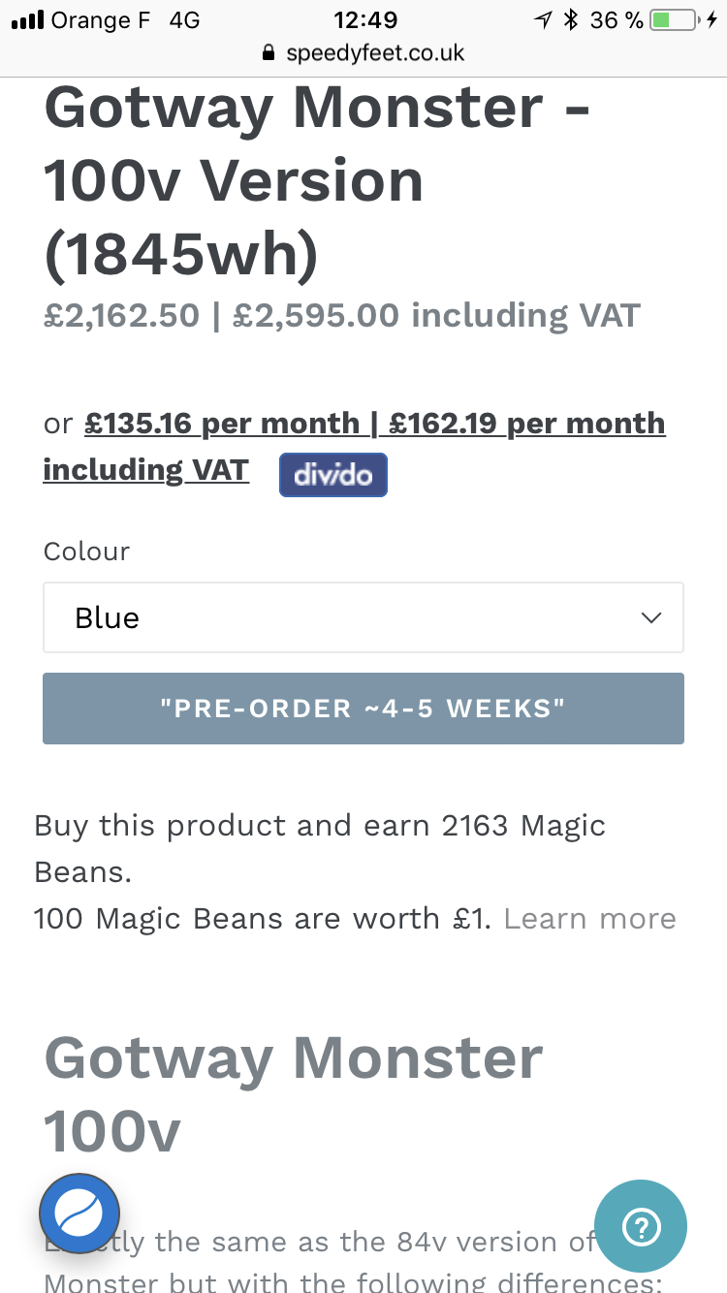Open the Colour dropdown showing Blue
Image resolution: width=727 pixels, height=1293 pixels.
click(x=363, y=617)
